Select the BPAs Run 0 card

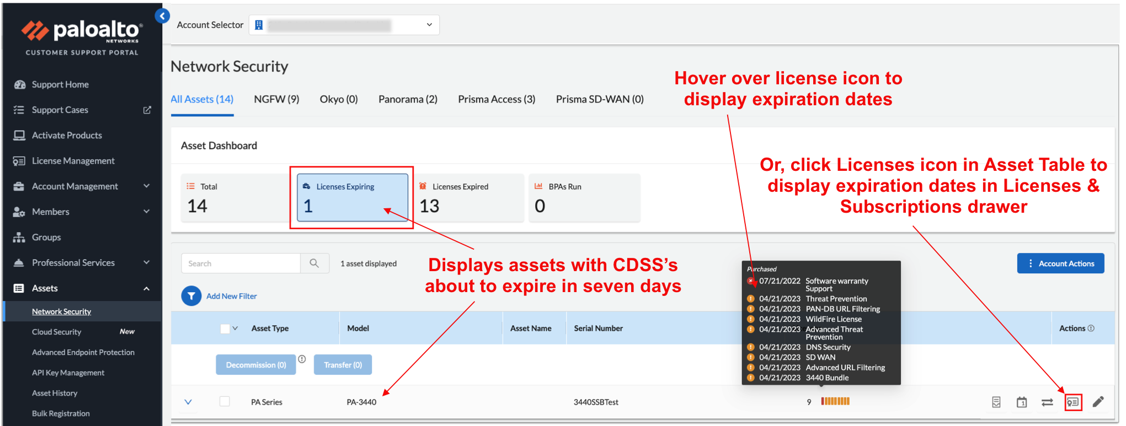coord(585,198)
